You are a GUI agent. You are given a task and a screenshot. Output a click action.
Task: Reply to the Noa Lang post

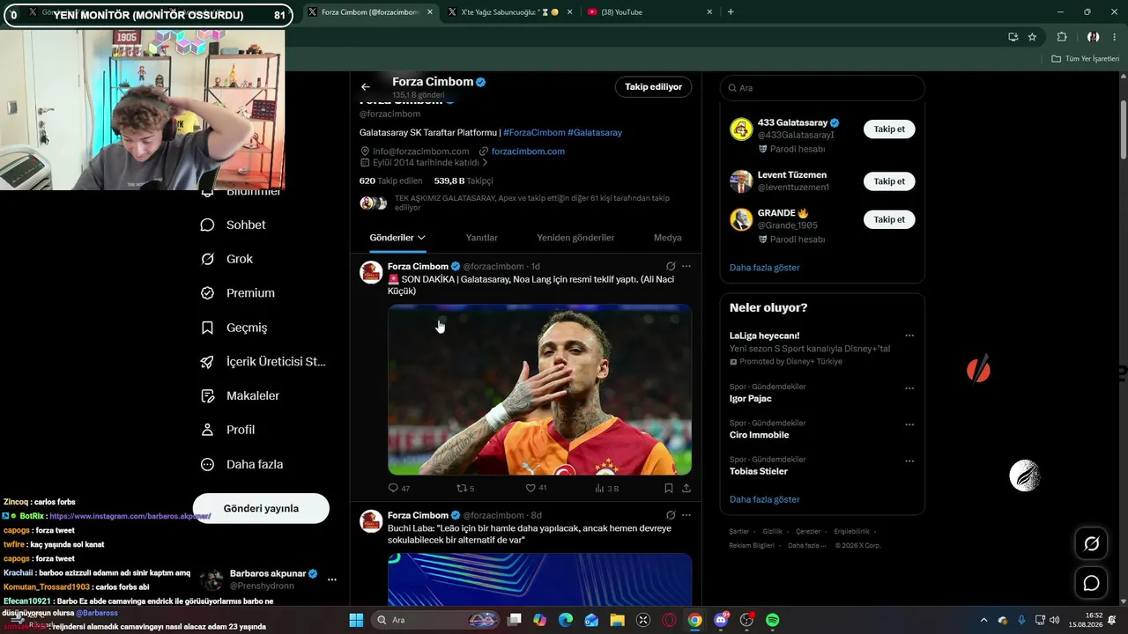(399, 488)
